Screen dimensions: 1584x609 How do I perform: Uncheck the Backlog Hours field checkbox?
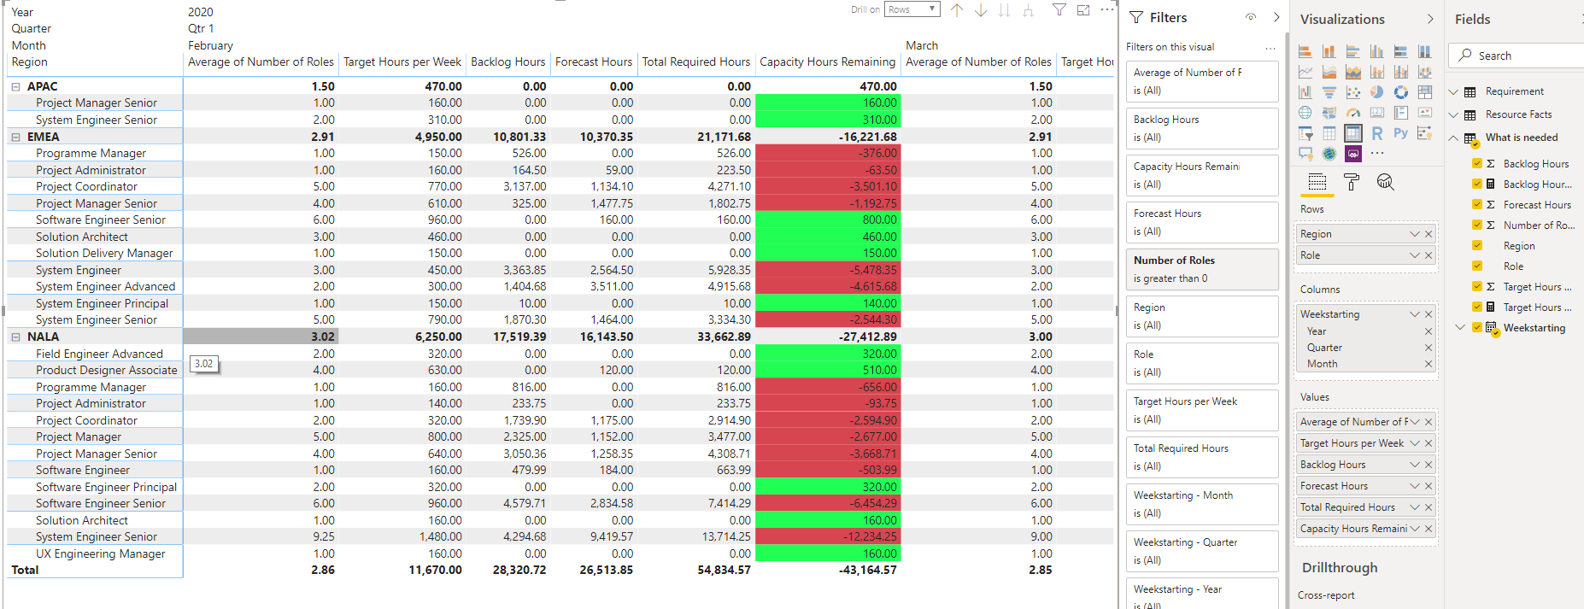1477,163
